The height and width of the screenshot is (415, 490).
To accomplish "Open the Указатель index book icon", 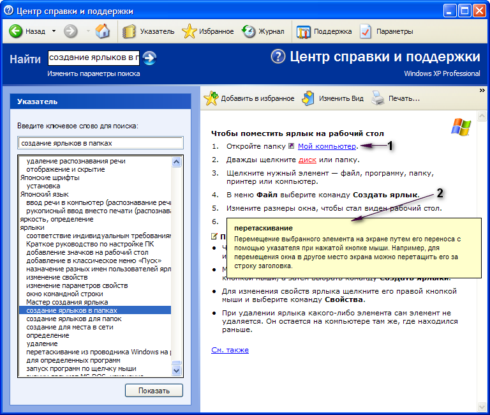I will point(129,31).
